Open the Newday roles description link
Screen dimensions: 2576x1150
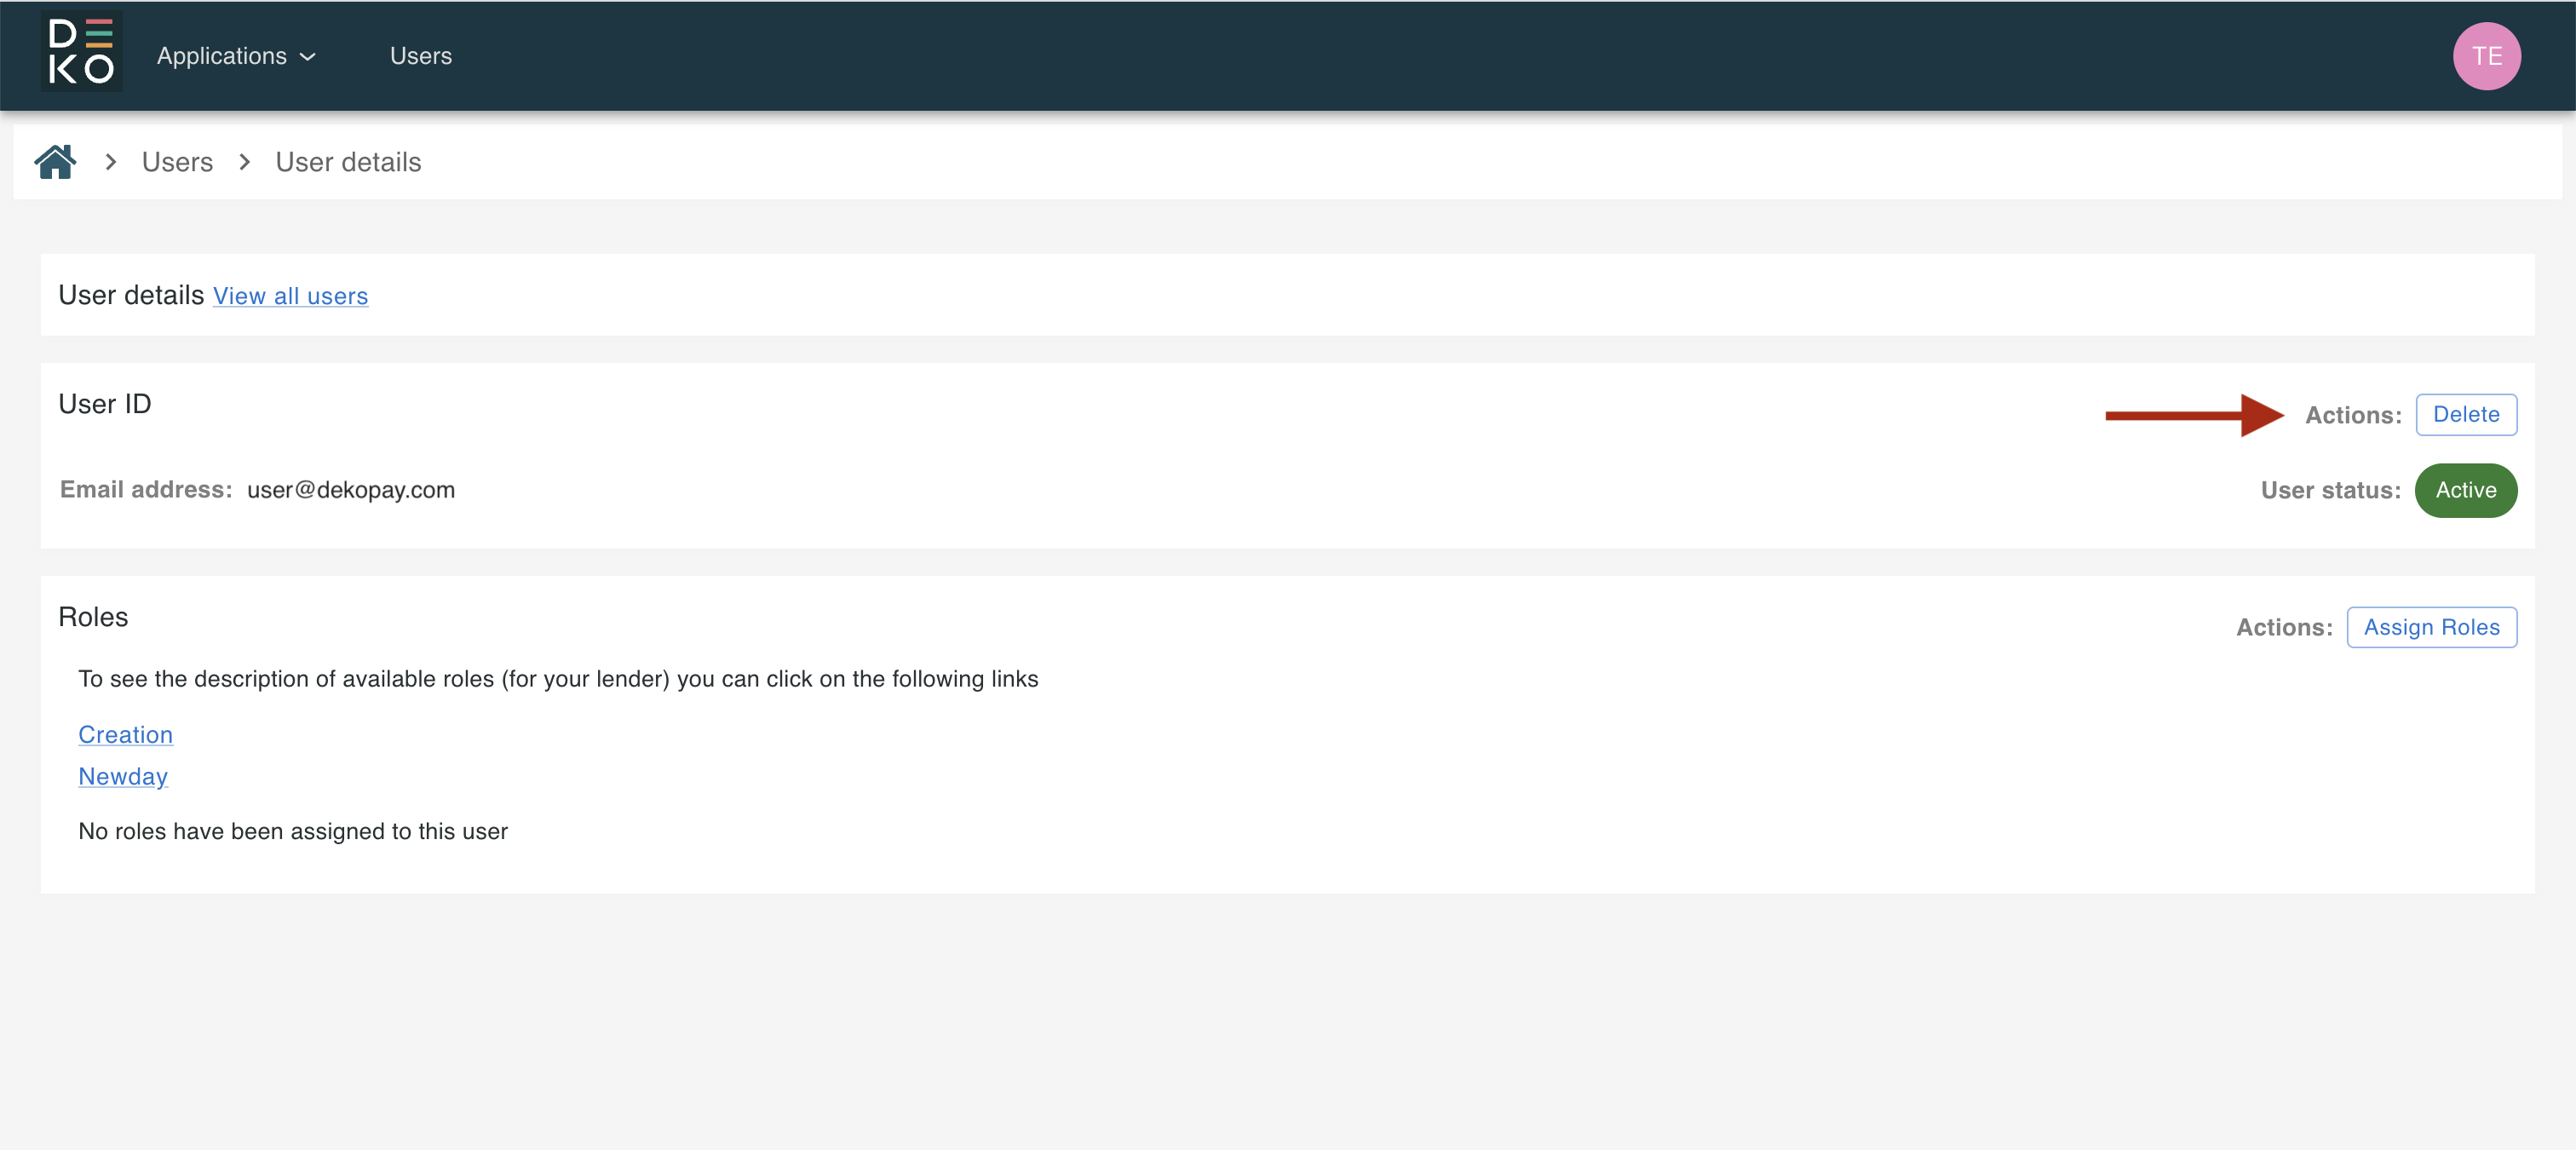click(x=123, y=776)
